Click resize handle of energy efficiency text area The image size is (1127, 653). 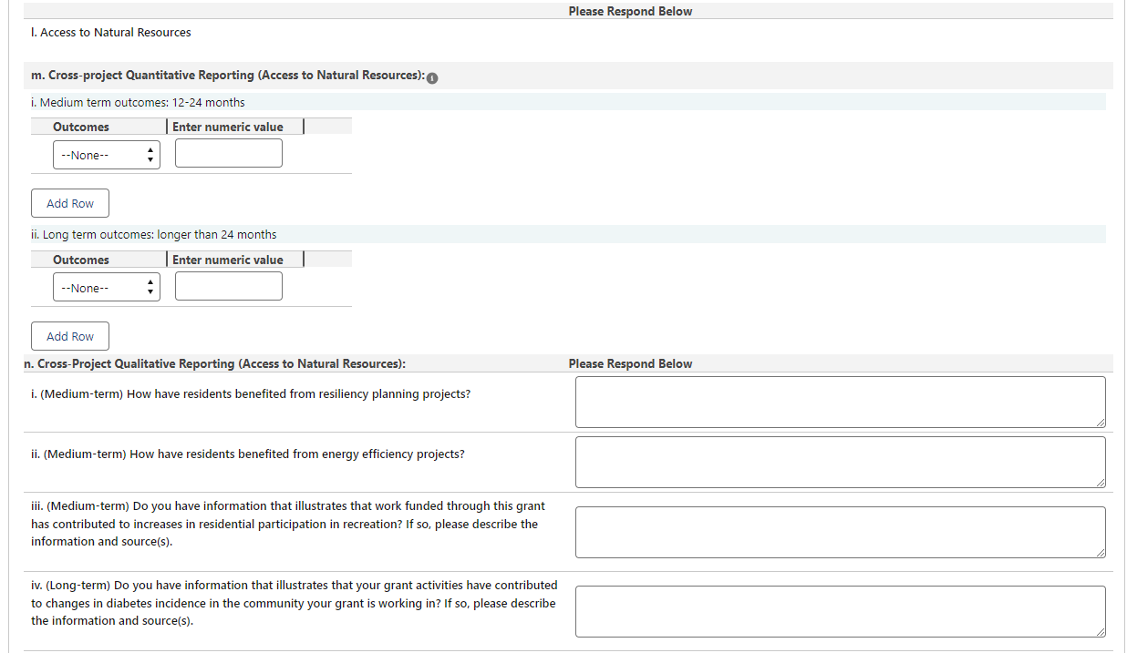coord(1101,483)
